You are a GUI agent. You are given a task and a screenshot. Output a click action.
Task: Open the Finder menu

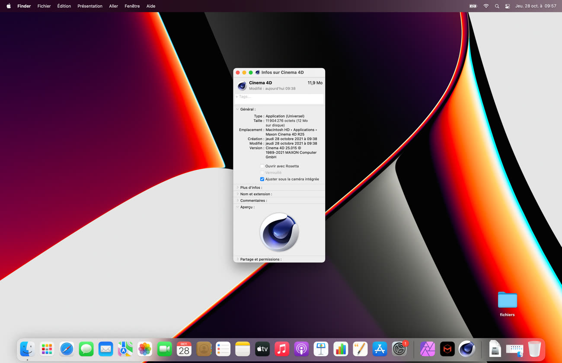(x=24, y=6)
